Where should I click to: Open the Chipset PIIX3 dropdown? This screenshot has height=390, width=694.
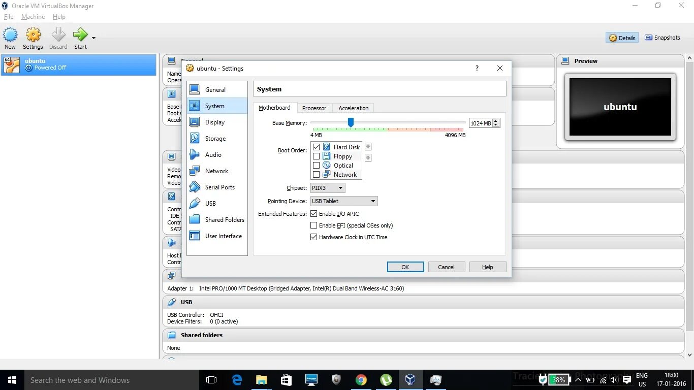pos(328,188)
